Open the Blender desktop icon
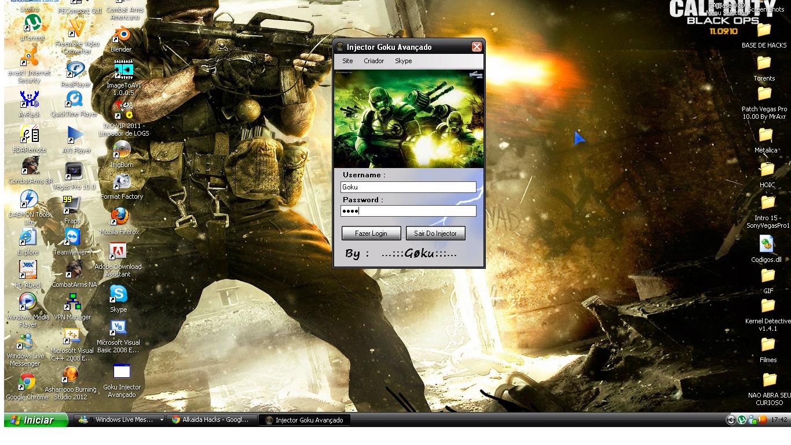 coord(121,39)
